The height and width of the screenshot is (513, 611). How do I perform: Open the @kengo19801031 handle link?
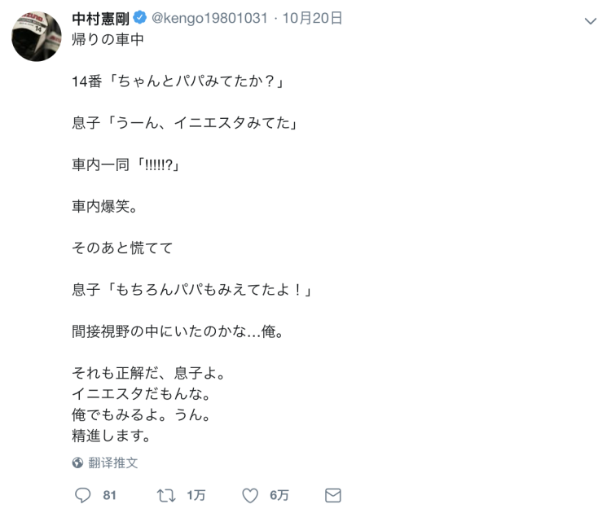click(x=209, y=18)
